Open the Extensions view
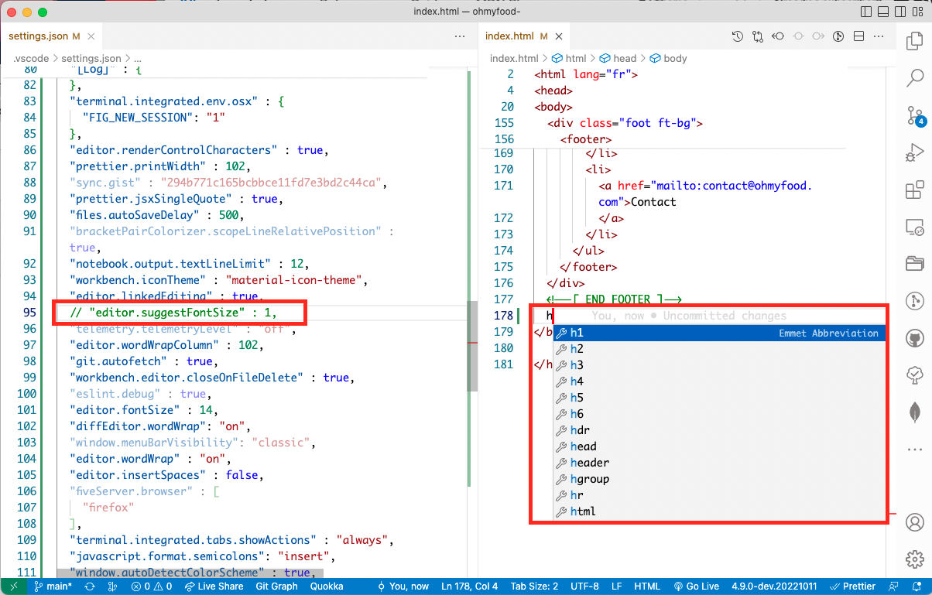The width and height of the screenshot is (932, 595). pyautogui.click(x=916, y=190)
